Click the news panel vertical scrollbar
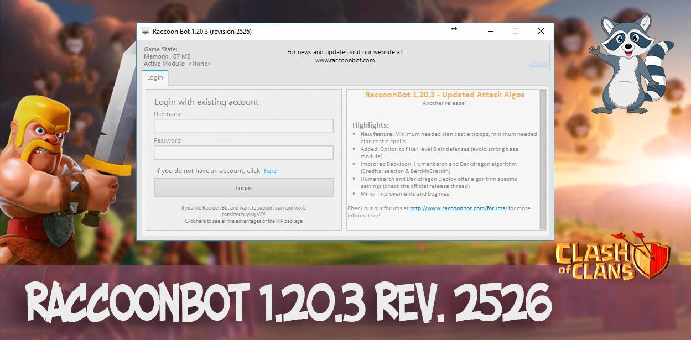Screen dimensions: 691x340 click(x=543, y=159)
